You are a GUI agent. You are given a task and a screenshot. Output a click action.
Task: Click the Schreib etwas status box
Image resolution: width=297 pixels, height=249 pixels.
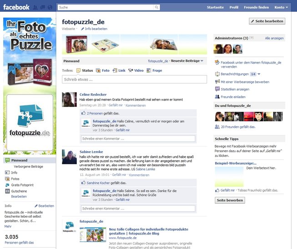tap(134, 80)
